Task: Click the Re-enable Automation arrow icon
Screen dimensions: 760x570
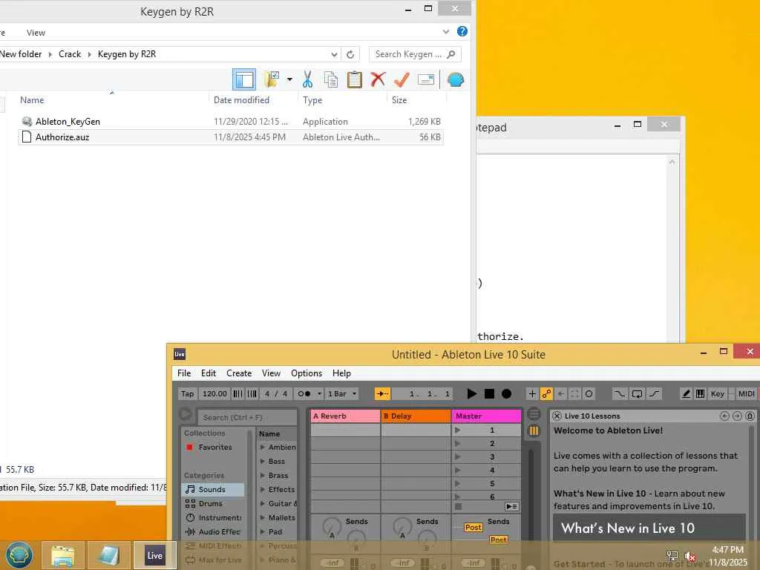Action: point(561,394)
